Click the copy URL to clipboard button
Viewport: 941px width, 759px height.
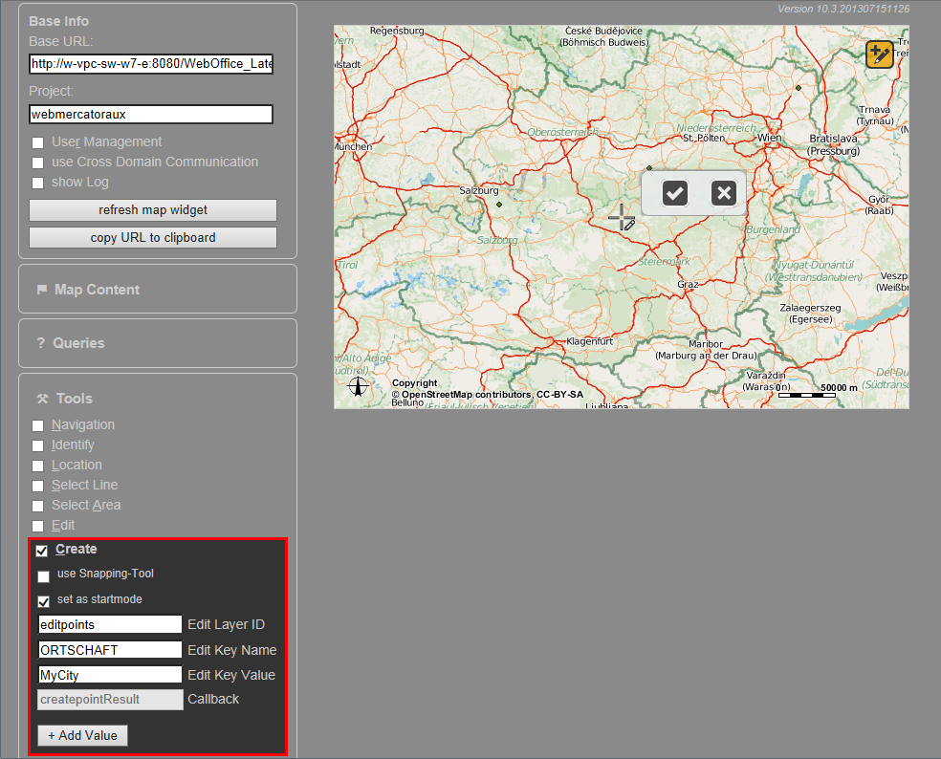pyautogui.click(x=152, y=236)
